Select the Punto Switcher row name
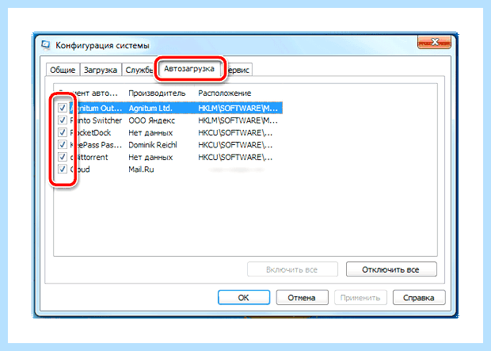The width and height of the screenshot is (491, 351). (96, 120)
